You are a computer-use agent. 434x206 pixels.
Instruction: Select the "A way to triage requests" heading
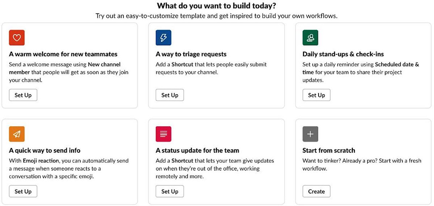tap(191, 54)
